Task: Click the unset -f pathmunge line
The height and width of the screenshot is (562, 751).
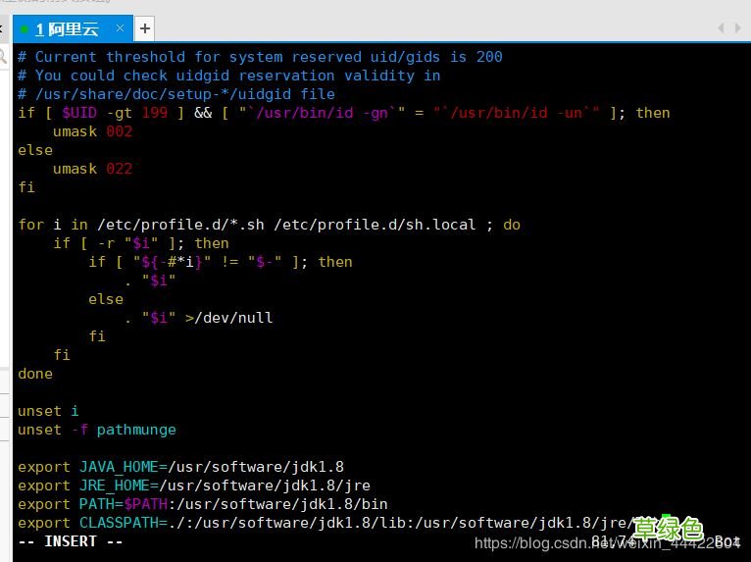Action: point(96,430)
